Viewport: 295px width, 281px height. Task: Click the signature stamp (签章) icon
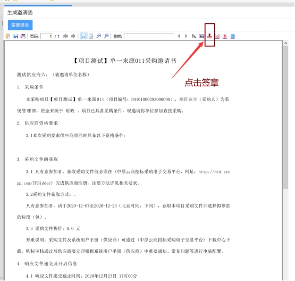209,36
